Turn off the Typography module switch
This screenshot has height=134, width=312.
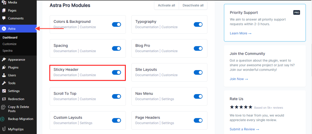(x=198, y=24)
